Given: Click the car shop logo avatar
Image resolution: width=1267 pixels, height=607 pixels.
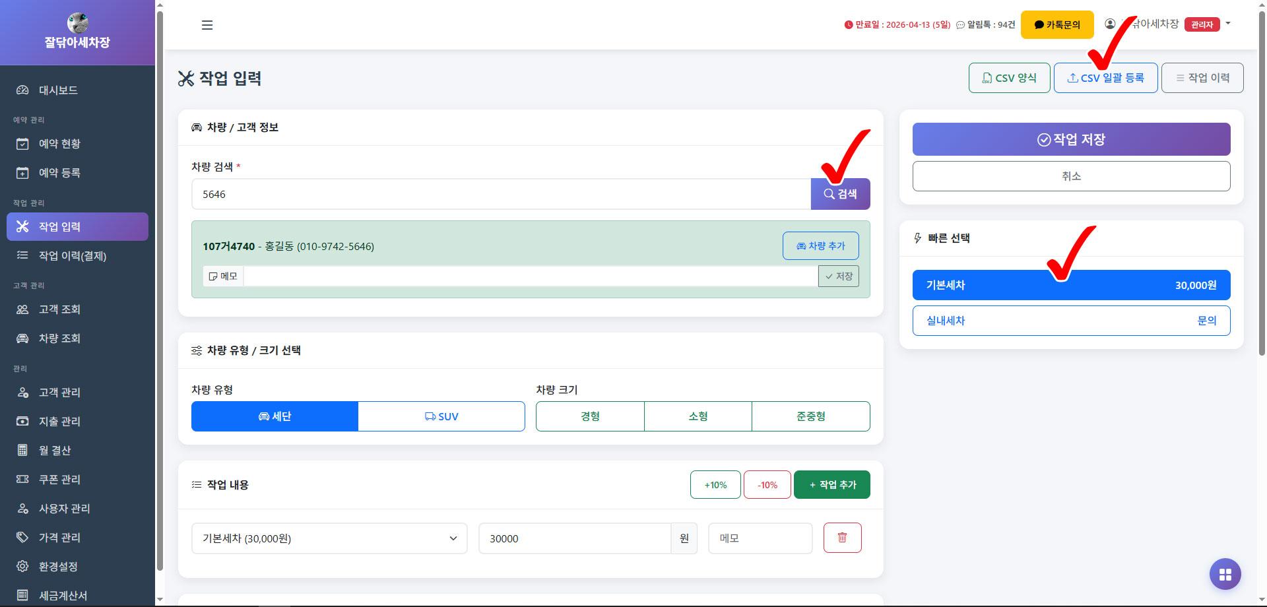Looking at the screenshot, I should 77,23.
